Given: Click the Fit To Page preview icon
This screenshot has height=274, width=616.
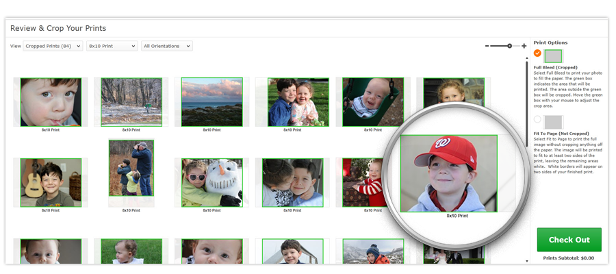Looking at the screenshot, I should click(554, 122).
